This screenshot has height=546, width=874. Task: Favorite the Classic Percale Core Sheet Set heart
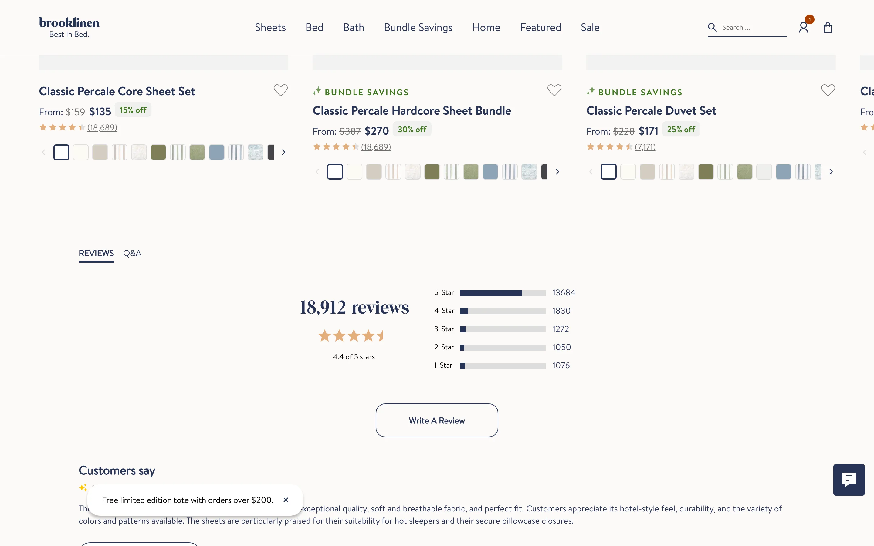(x=281, y=90)
